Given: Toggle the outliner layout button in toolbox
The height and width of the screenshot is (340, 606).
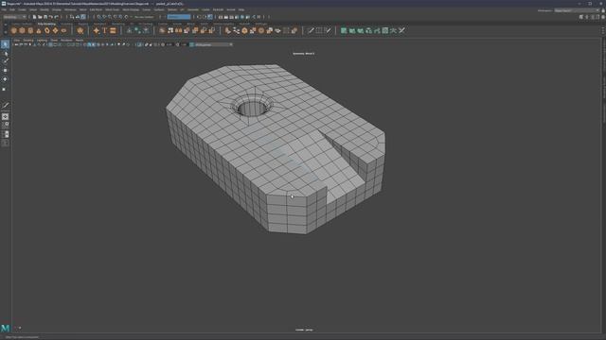Looking at the screenshot, I should point(5,143).
